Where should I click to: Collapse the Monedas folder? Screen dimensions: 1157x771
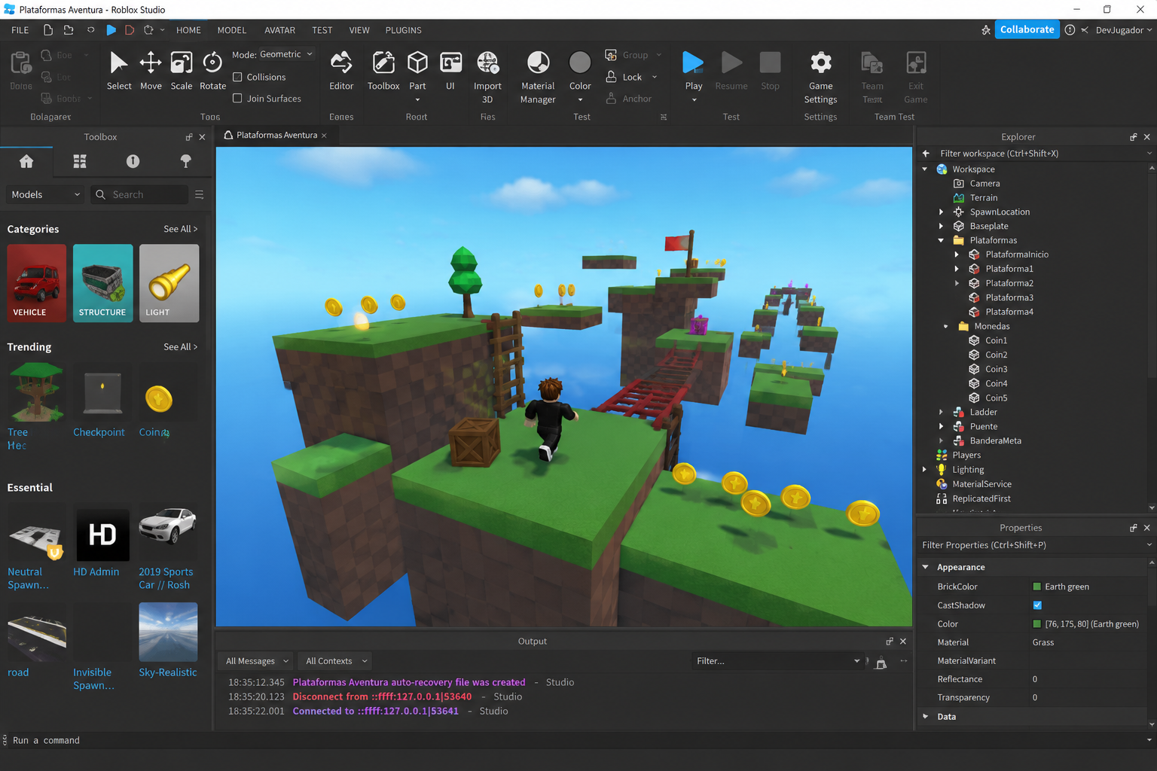point(946,326)
